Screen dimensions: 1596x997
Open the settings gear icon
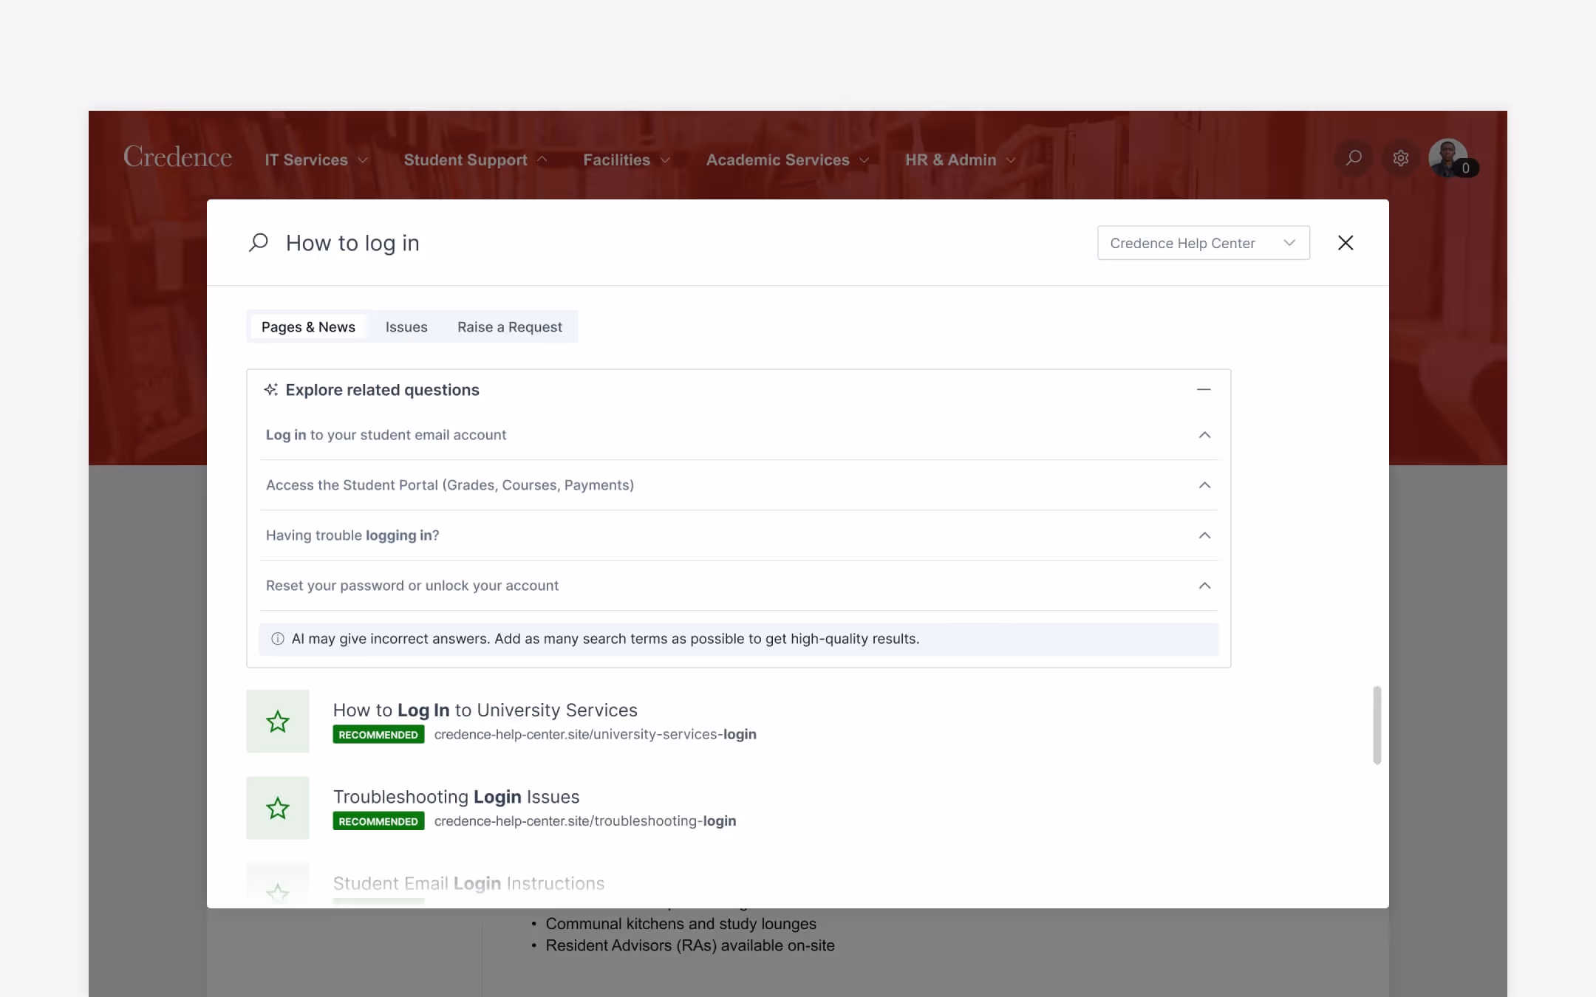[x=1401, y=158]
